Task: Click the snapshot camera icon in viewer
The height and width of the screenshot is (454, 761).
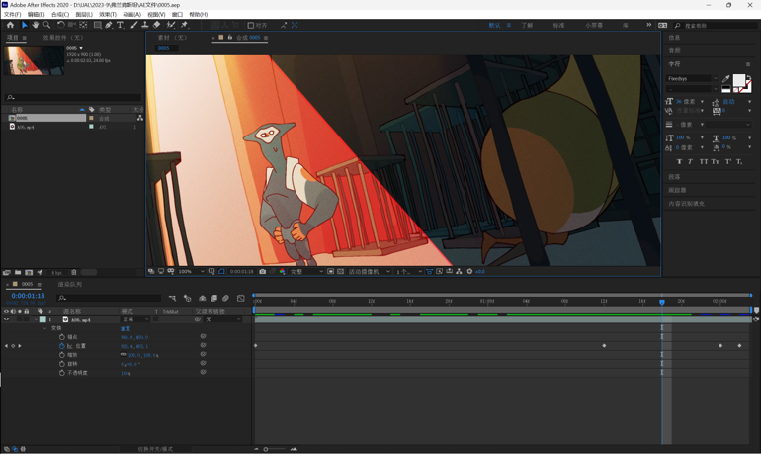Action: point(263,271)
